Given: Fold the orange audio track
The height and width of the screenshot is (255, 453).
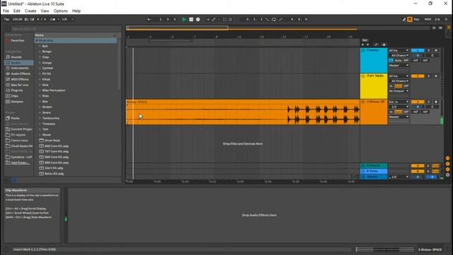Looking at the screenshot, I should (363, 102).
